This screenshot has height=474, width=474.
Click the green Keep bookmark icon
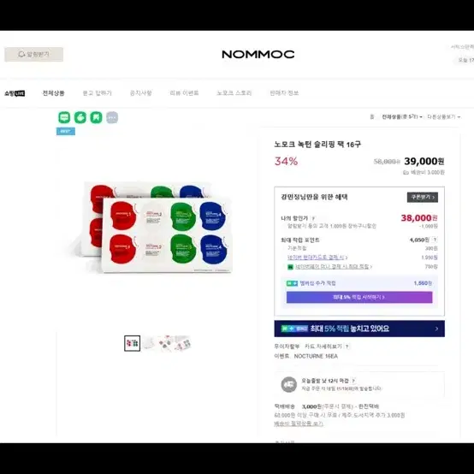96,117
